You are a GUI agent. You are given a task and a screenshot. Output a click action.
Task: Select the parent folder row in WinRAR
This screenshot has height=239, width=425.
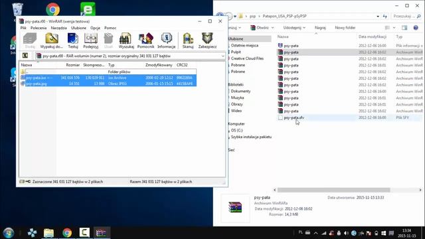108,72
